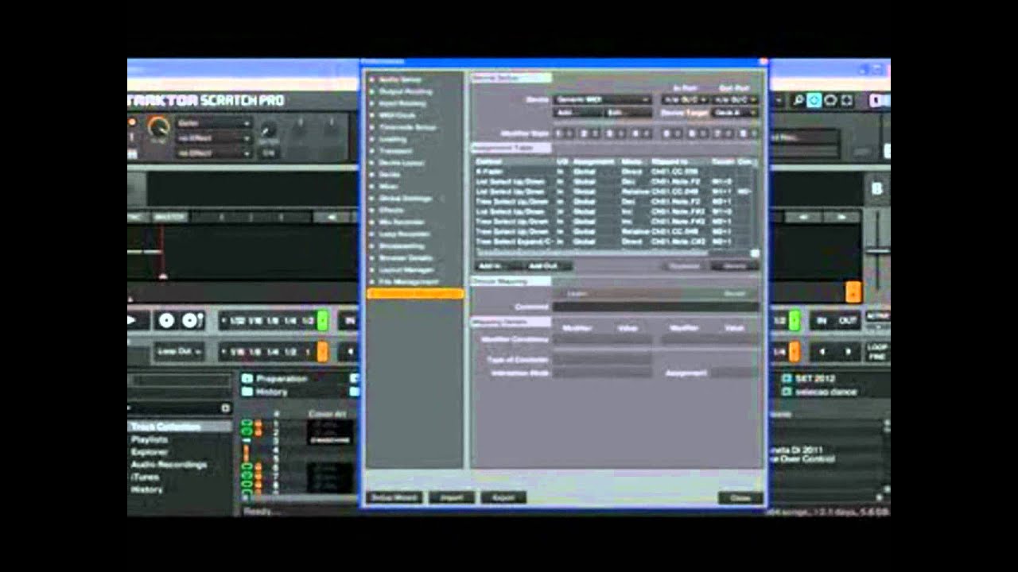The image size is (1018, 572).
Task: Open the Out-Port dropdown
Action: (735, 99)
